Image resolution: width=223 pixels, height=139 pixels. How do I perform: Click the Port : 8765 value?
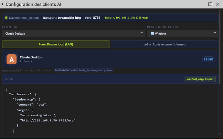pos(92,18)
